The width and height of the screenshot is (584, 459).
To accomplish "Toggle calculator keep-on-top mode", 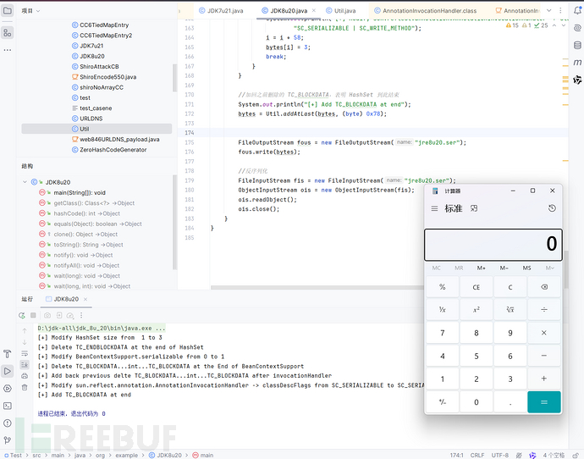I will 475,208.
